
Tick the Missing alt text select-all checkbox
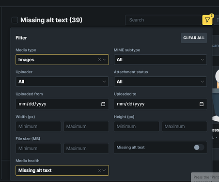(x=15, y=20)
